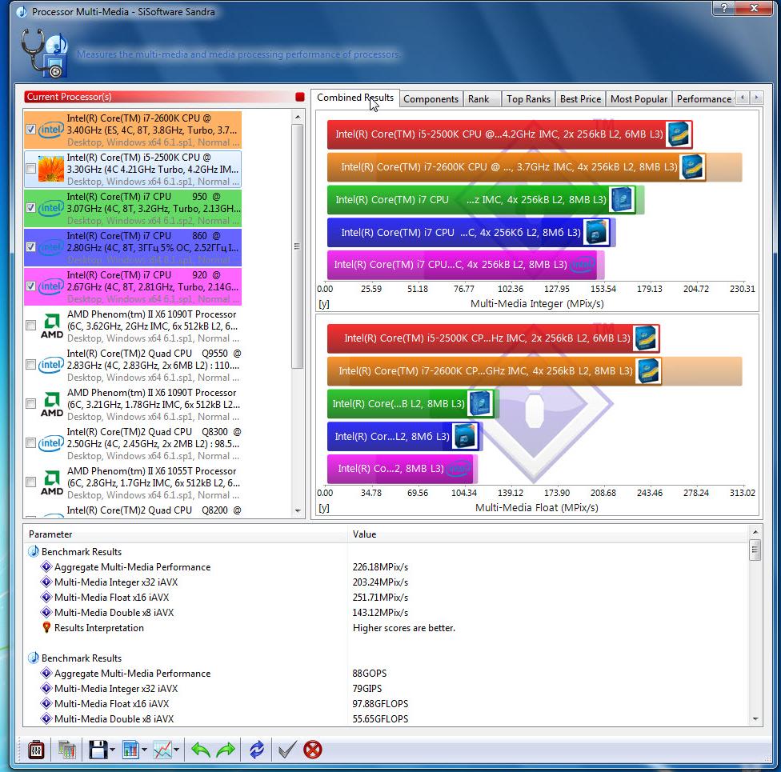The image size is (781, 772).
Task: Open the save icon dropdown arrow
Action: [x=112, y=750]
